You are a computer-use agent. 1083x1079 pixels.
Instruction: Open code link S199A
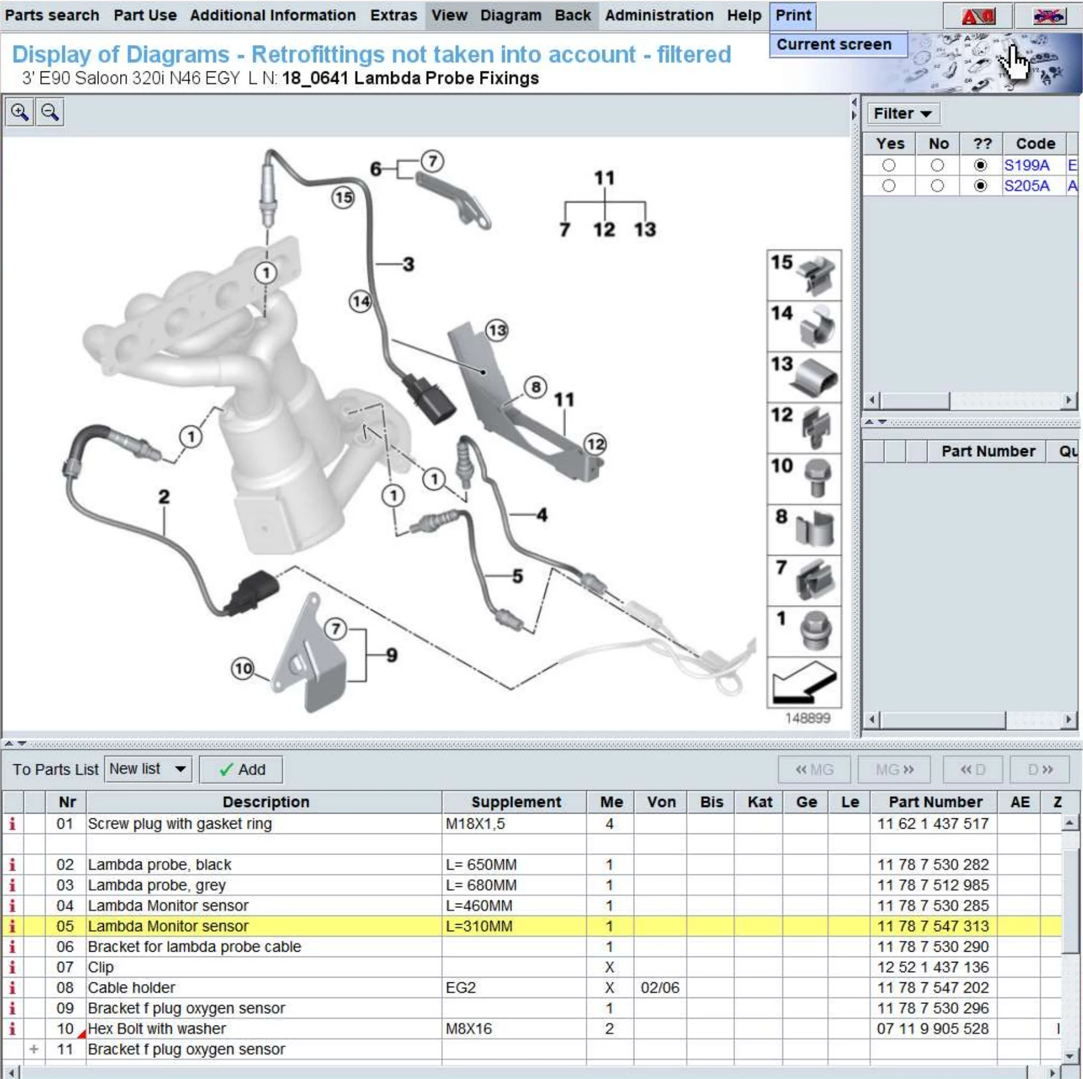[x=1027, y=165]
